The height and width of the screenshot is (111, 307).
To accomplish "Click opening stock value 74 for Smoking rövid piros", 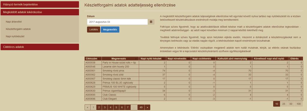I will coord(164,71).
